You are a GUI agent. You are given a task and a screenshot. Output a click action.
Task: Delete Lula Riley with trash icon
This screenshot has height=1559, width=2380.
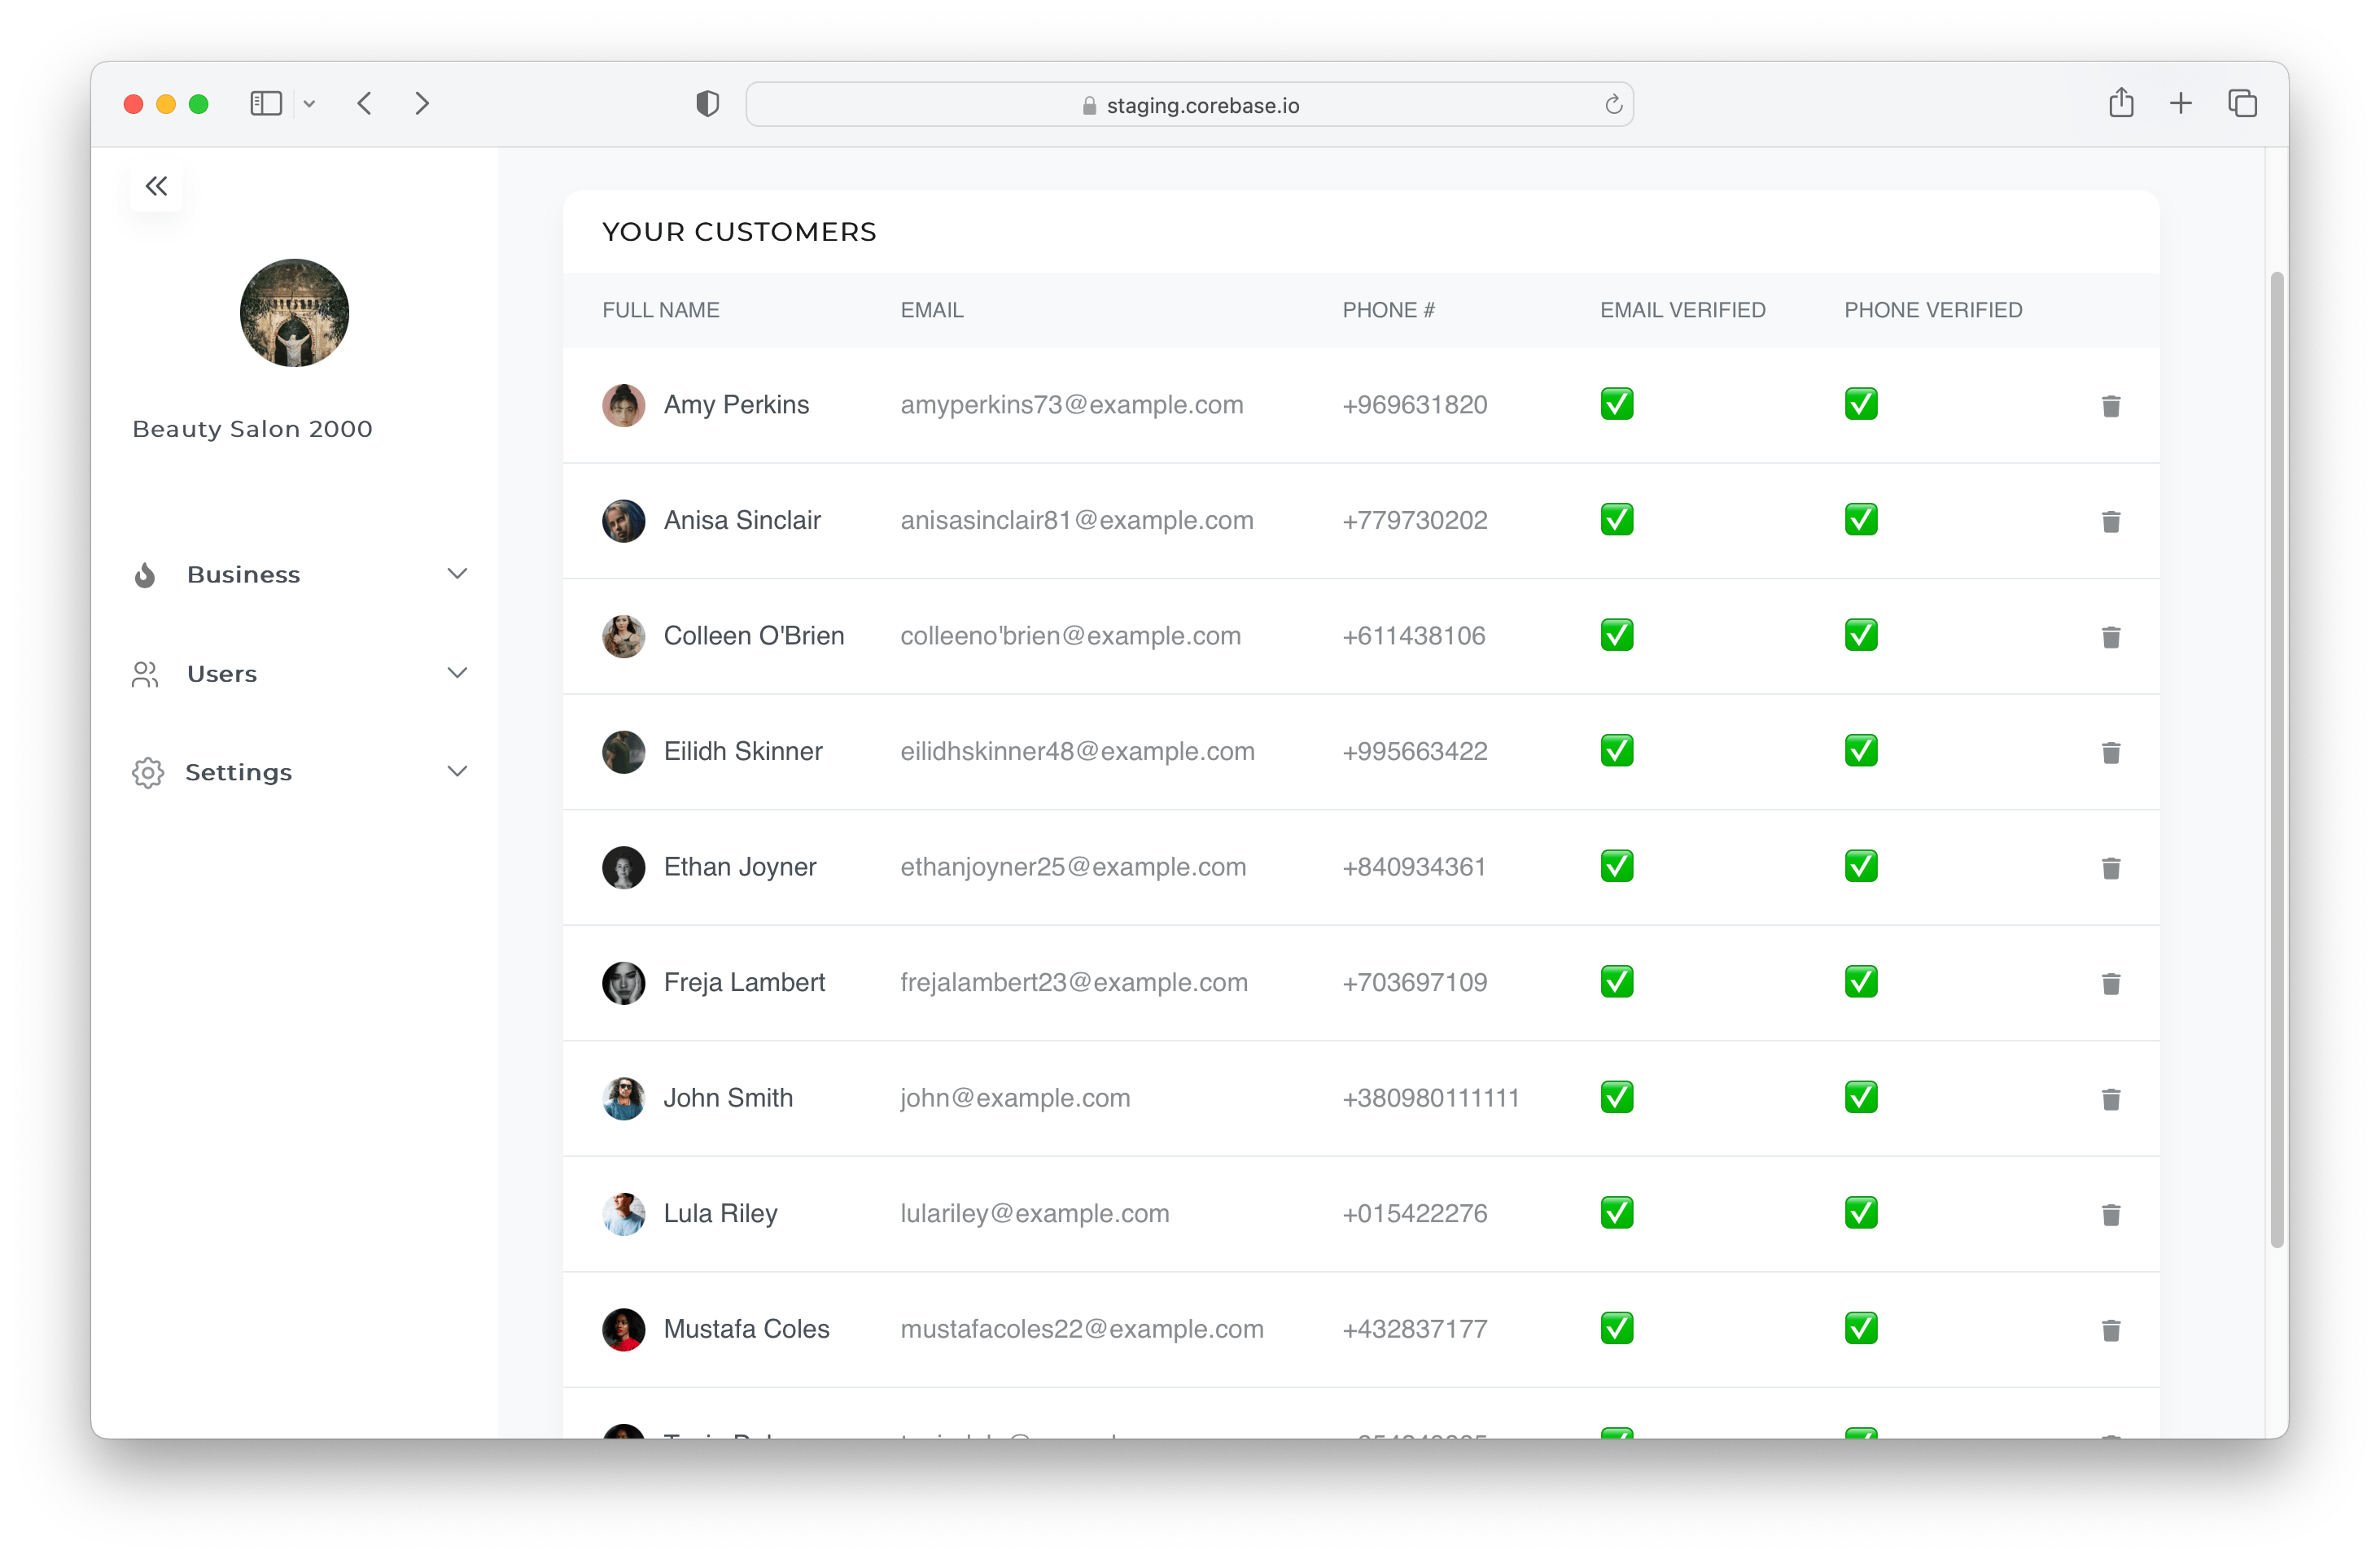(2110, 1214)
